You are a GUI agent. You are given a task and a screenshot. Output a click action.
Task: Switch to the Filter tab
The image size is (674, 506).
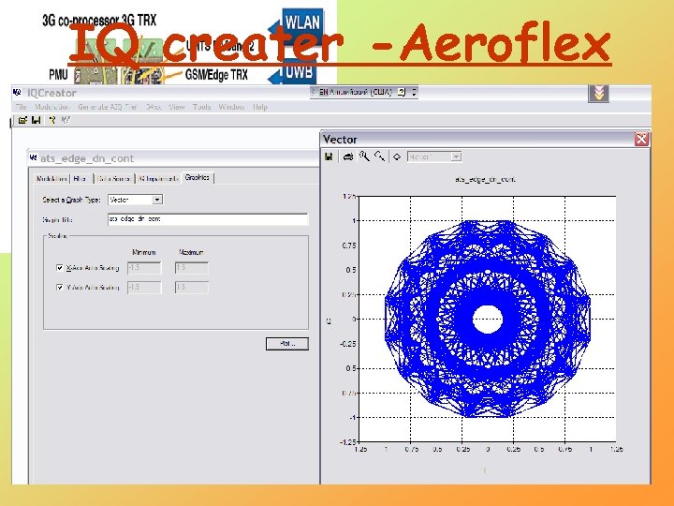81,179
